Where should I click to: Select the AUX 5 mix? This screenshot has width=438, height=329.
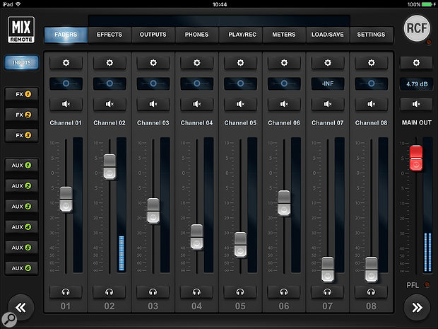coord(21,248)
